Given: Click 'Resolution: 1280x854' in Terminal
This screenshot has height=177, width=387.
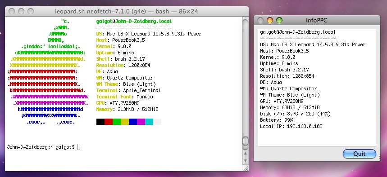Looking at the screenshot, I should click(x=123, y=65).
